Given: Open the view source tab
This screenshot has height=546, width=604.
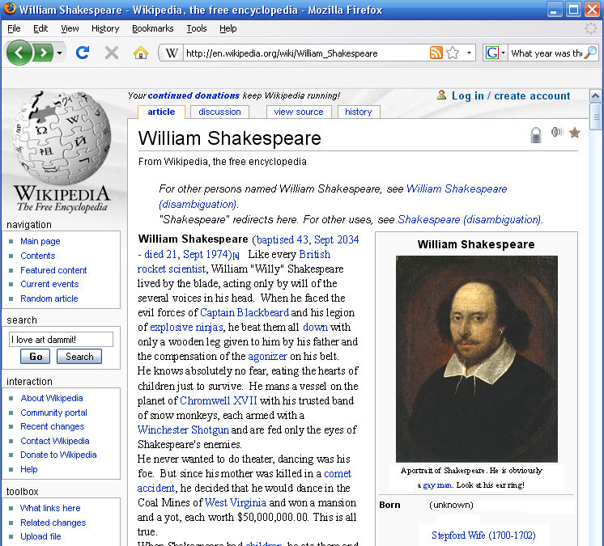Looking at the screenshot, I should click(299, 112).
